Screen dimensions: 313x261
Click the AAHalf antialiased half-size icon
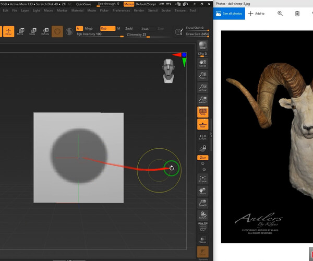pos(202,100)
